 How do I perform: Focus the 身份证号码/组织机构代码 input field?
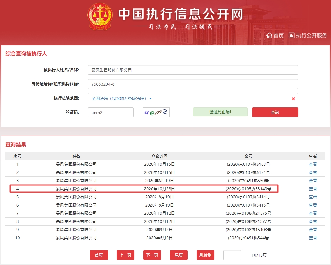click(x=193, y=84)
